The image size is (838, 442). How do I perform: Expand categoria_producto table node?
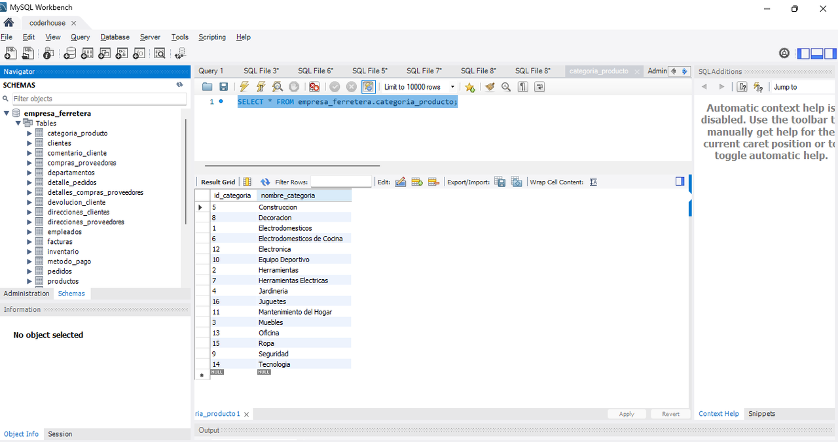29,133
